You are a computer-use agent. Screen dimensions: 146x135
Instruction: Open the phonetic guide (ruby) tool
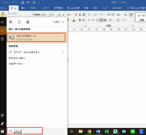click(x=80, y=15)
